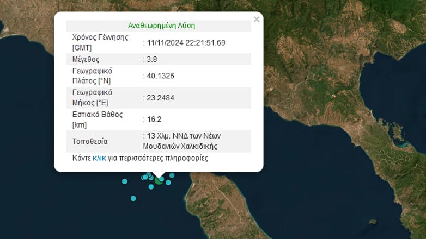Click the Τοποθεσία location description text
The width and height of the screenshot is (426, 239).
click(182, 141)
